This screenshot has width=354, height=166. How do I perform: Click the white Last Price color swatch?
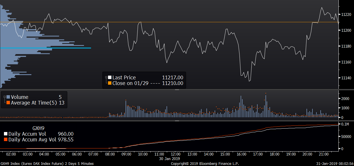(110, 77)
